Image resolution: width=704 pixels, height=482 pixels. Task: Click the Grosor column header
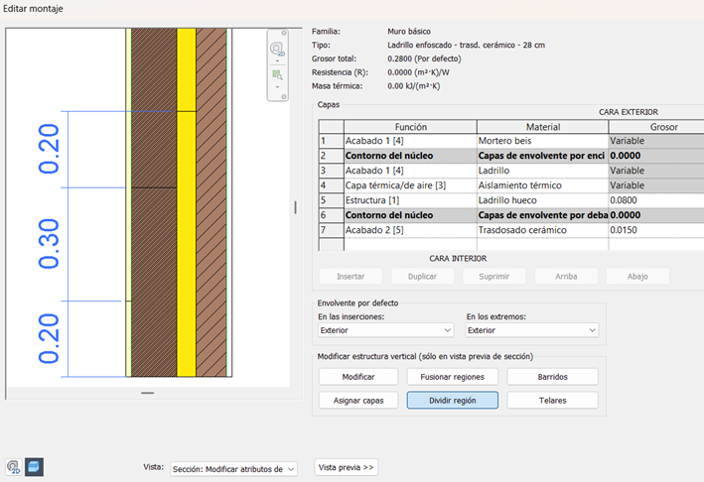pyautogui.click(x=656, y=127)
